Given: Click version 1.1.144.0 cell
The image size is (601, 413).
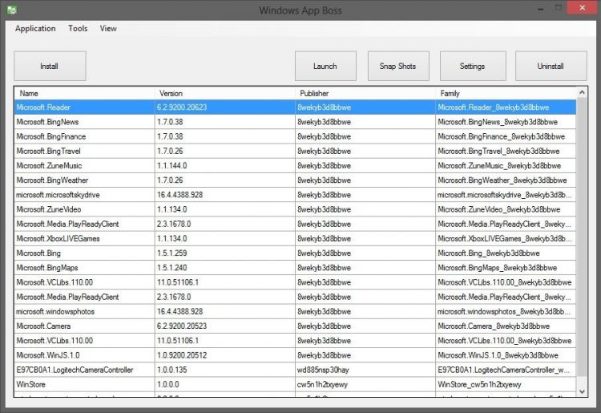Looking at the screenshot, I should click(x=224, y=166).
